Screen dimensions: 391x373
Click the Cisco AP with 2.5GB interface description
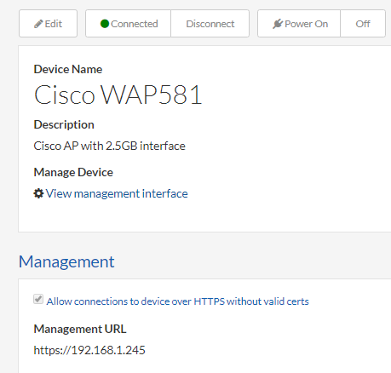click(109, 146)
